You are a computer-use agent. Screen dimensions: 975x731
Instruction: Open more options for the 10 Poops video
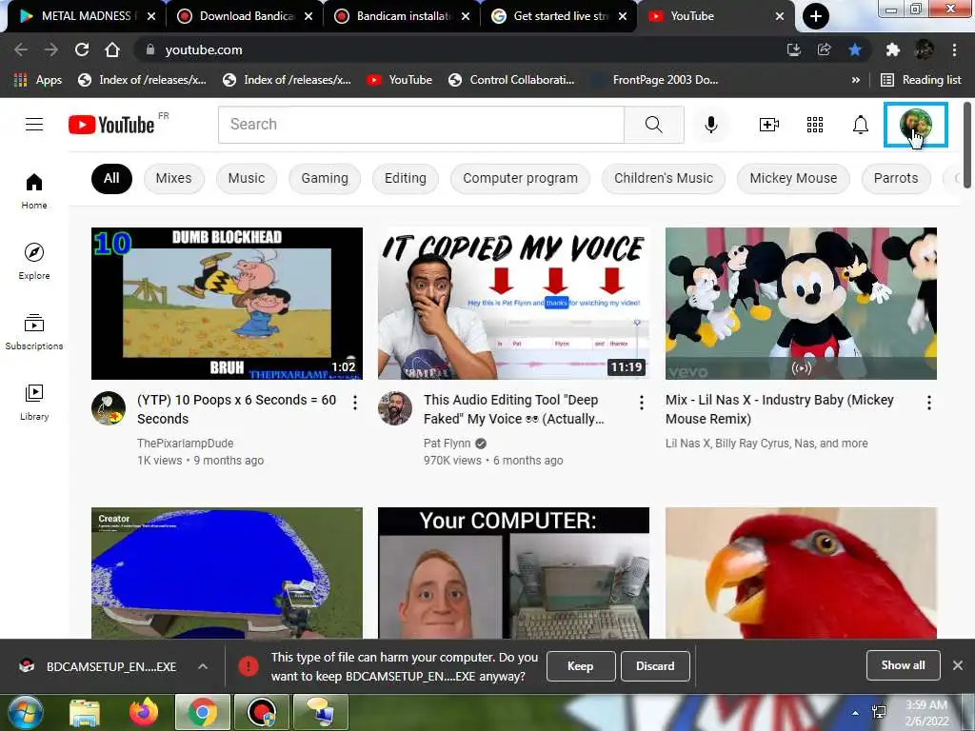click(x=355, y=403)
